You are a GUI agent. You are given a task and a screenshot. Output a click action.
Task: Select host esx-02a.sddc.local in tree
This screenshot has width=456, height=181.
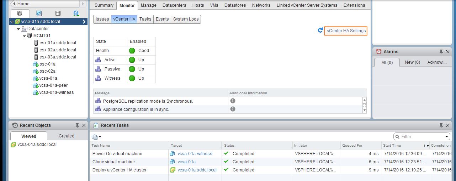[x=58, y=50]
